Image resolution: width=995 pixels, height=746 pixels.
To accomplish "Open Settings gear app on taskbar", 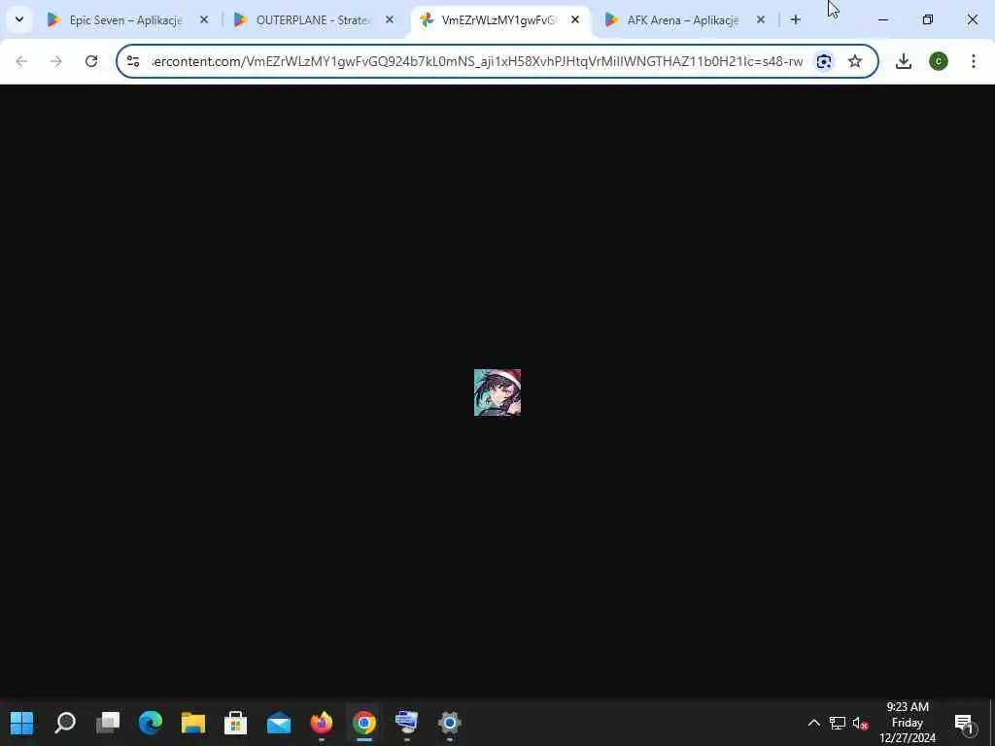I will click(449, 723).
